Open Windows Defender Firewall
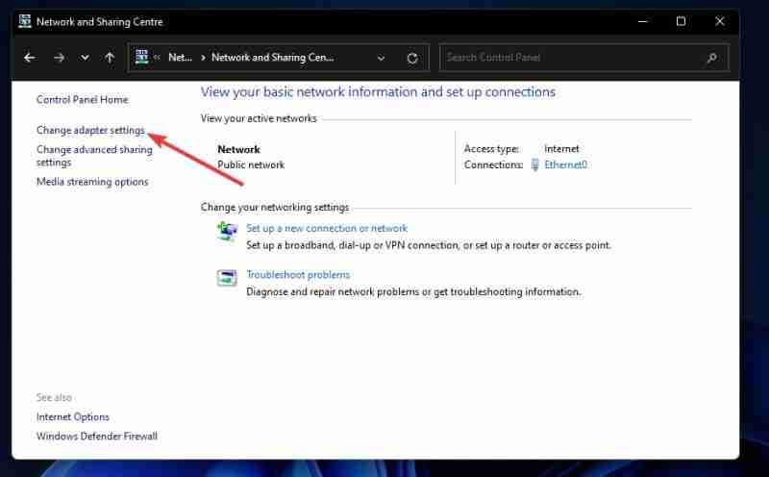 pos(97,437)
